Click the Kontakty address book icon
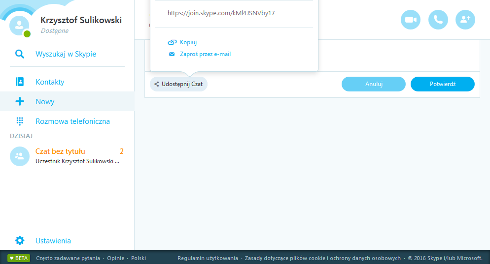The image size is (490, 264). tap(20, 82)
